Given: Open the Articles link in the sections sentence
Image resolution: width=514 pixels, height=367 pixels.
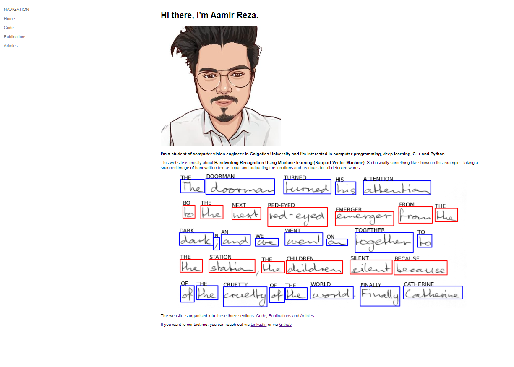Looking at the screenshot, I should (307, 316).
